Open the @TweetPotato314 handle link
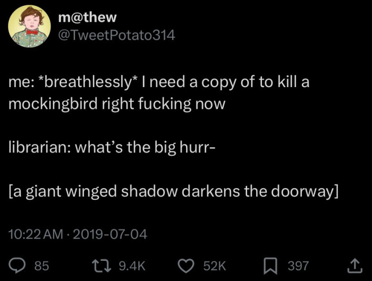Screen dimensions: 372x281 (x=117, y=36)
